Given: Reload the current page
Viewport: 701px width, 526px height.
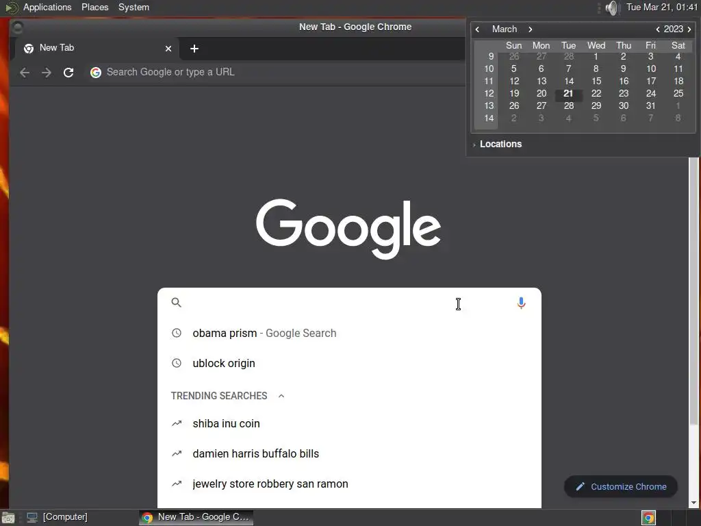Looking at the screenshot, I should tap(68, 73).
